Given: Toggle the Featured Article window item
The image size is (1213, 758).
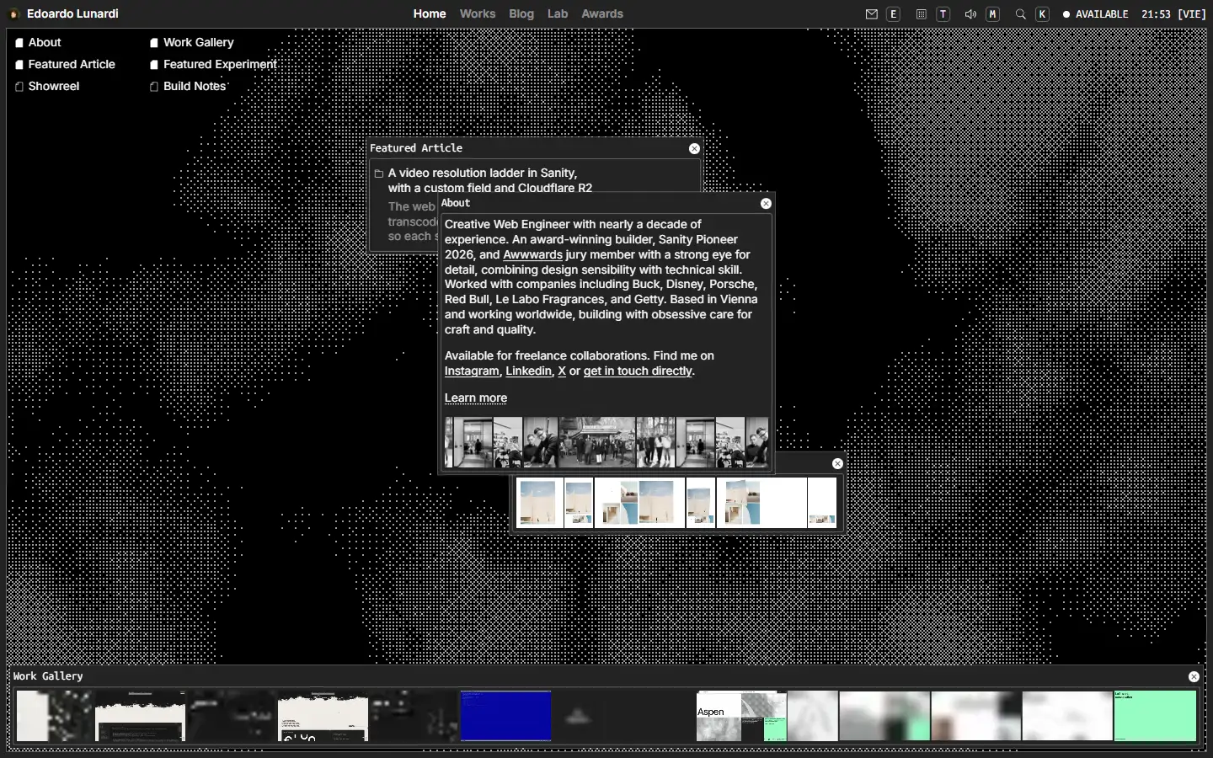Looking at the screenshot, I should tap(65, 64).
